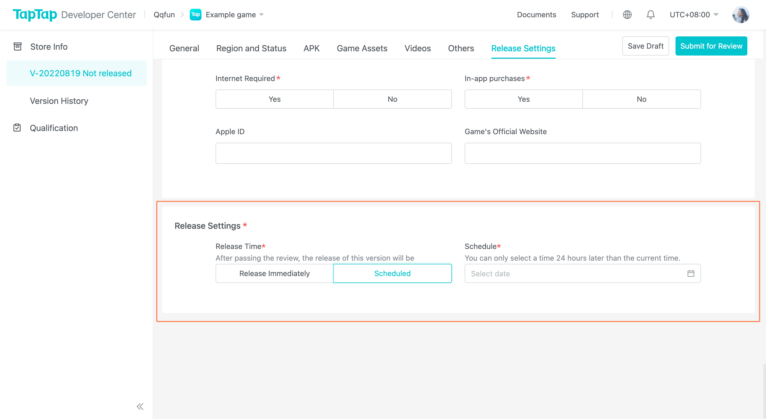The height and width of the screenshot is (419, 766).
Task: Switch to the Game Assets tab
Action: (362, 48)
